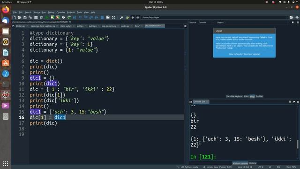Click the working directory path field
Screen dimensions: 300x169
215,17
